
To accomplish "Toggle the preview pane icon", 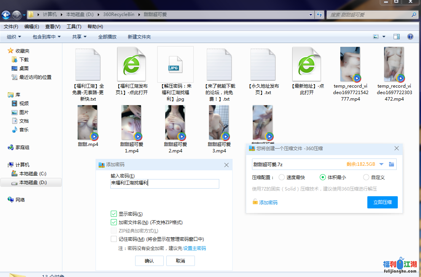I will coord(397,37).
